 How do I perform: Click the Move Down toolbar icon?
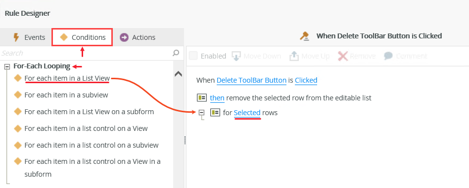click(x=236, y=56)
